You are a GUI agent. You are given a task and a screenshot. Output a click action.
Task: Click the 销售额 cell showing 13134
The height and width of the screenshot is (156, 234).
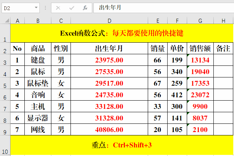pos(200,60)
